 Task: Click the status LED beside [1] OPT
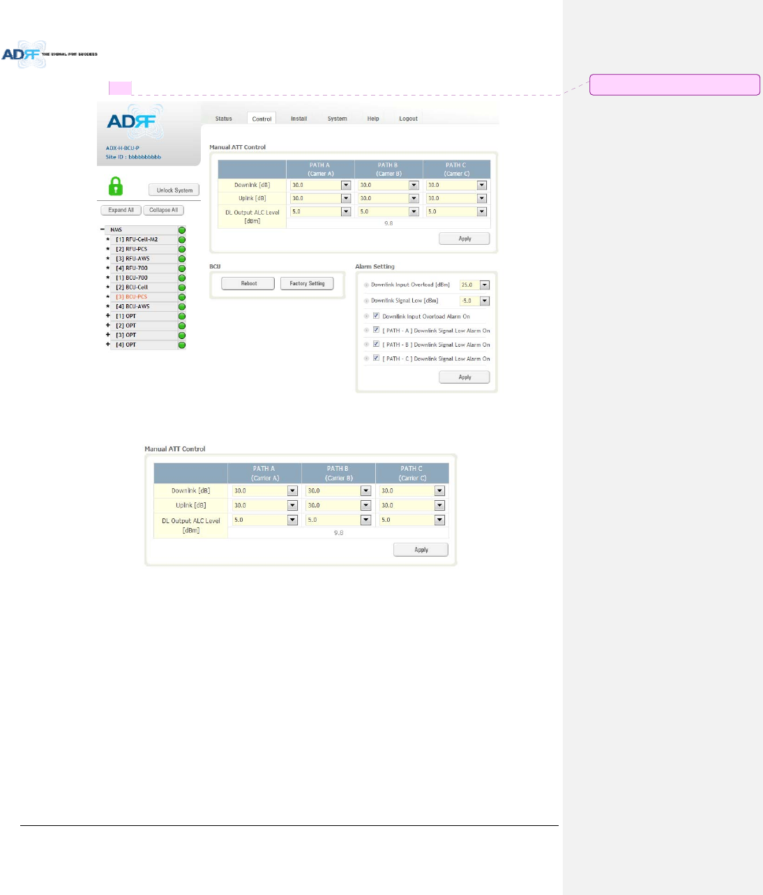pyautogui.click(x=181, y=316)
